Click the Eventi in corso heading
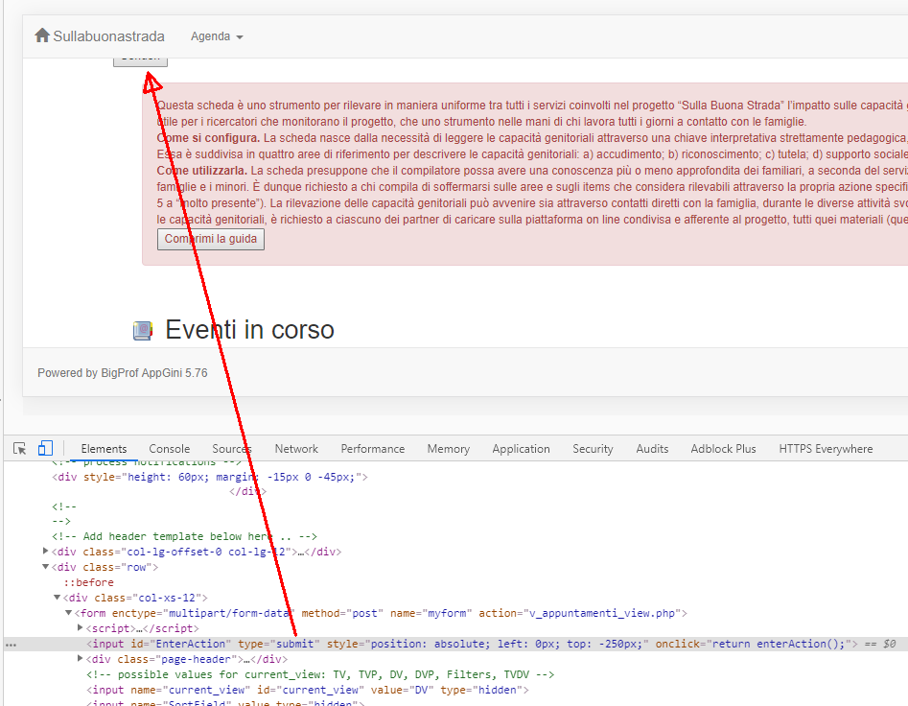This screenshot has height=706, width=908. pyautogui.click(x=249, y=330)
